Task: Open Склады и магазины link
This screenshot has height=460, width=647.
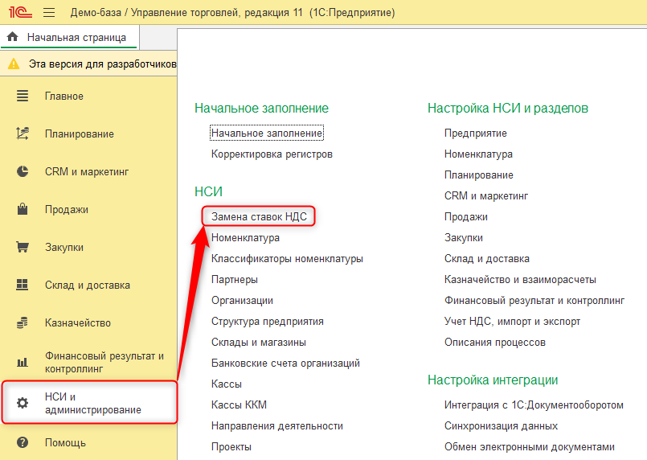Action: pyautogui.click(x=259, y=343)
